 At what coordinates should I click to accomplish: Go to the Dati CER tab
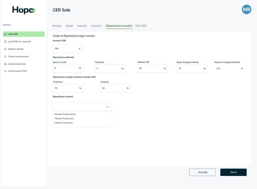tap(141, 26)
